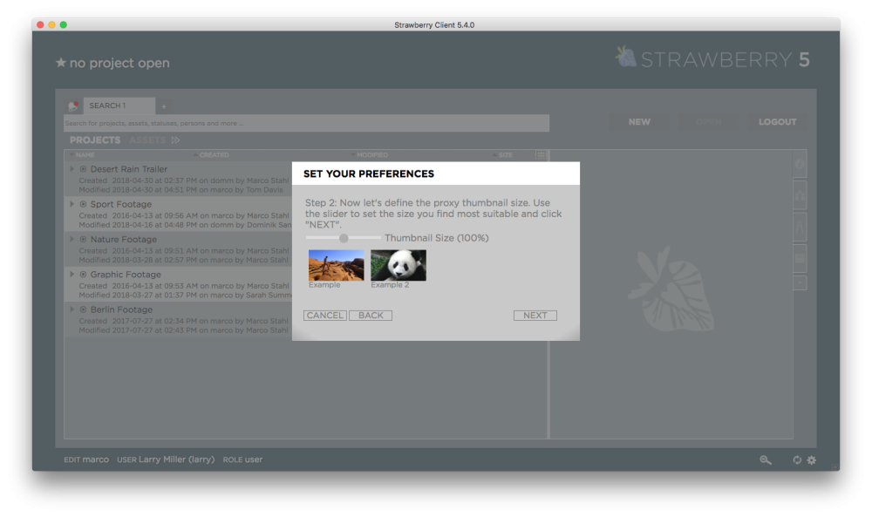This screenshot has height=517, width=872.
Task: Click BACK in the preferences dialog
Action: coord(371,316)
